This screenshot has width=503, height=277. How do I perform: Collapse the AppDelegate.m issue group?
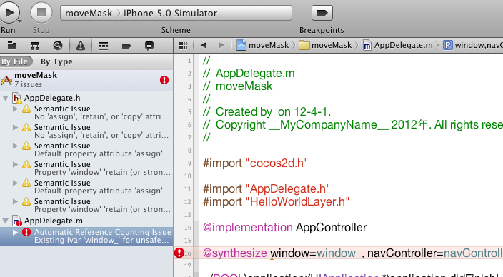[6, 221]
